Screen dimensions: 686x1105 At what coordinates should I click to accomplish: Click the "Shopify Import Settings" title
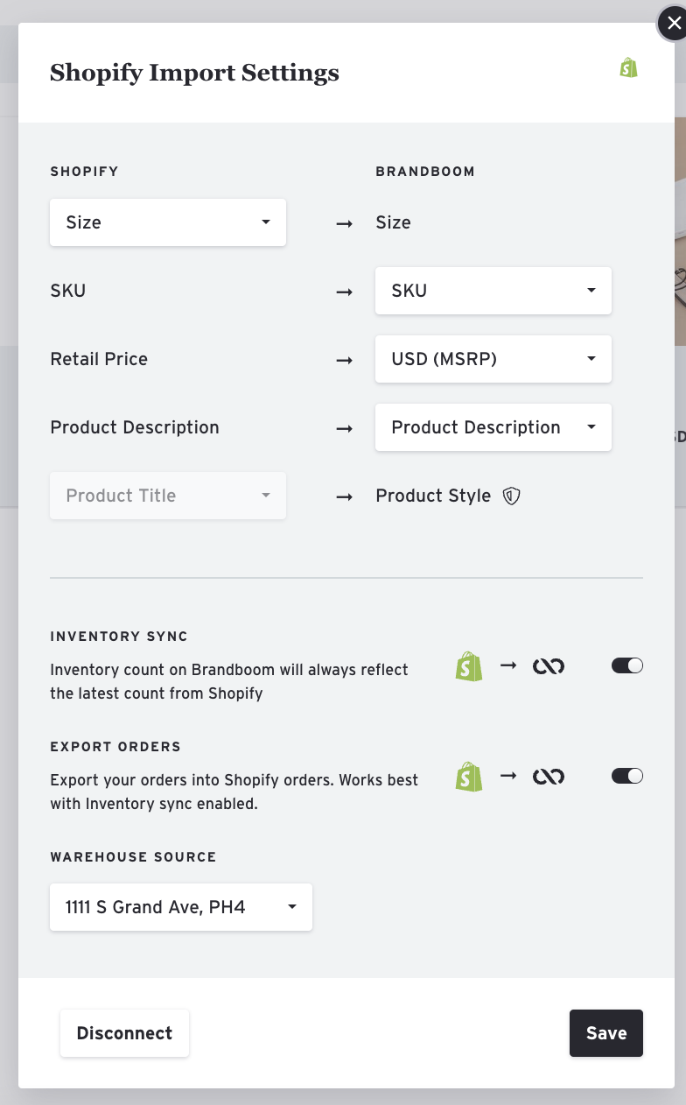pyautogui.click(x=194, y=73)
